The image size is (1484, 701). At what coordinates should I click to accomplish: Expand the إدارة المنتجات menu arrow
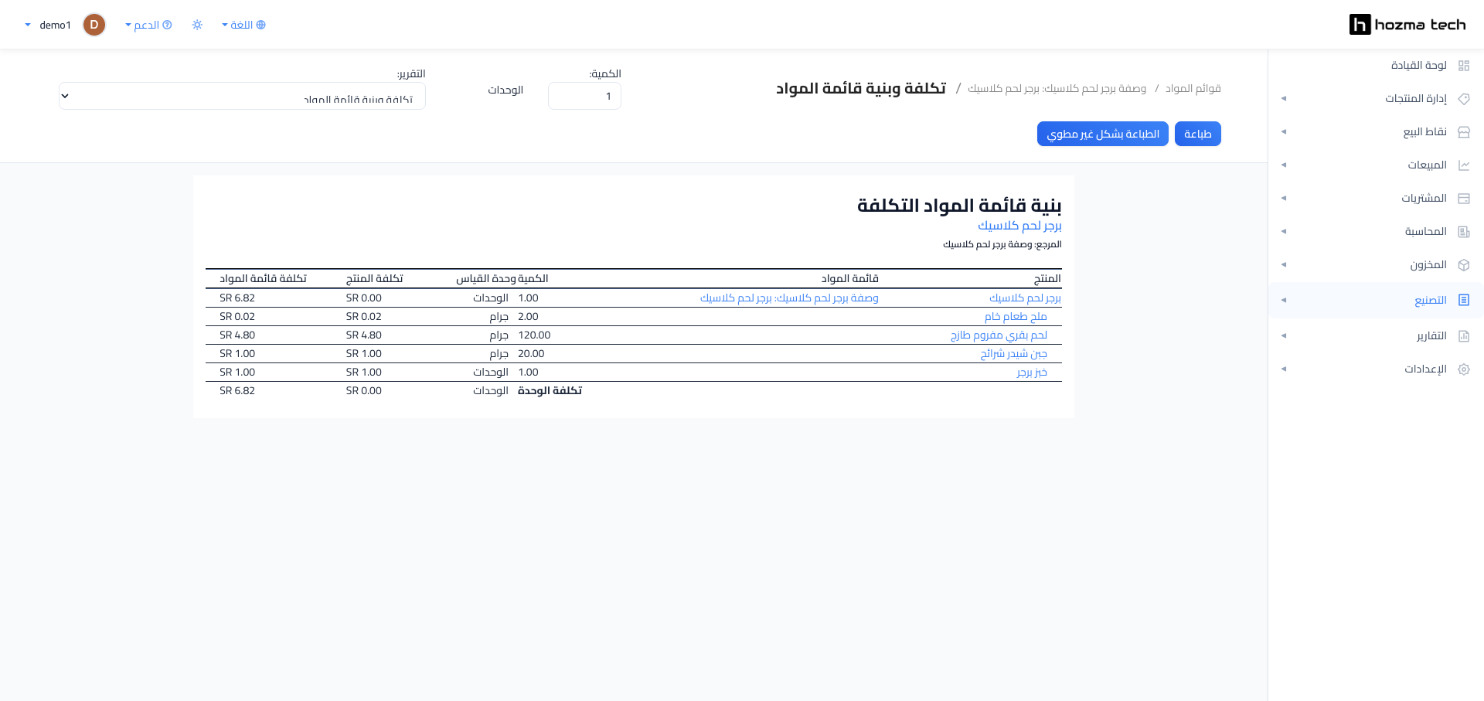click(1284, 99)
